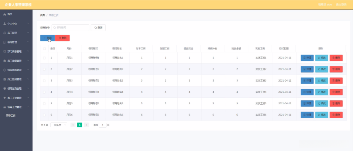
Task: Expand the 领导签到管理 menu chevron
Action: [28, 88]
